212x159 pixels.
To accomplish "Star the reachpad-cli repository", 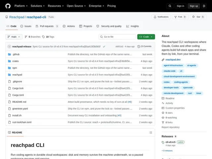I will click(x=198, y=17).
